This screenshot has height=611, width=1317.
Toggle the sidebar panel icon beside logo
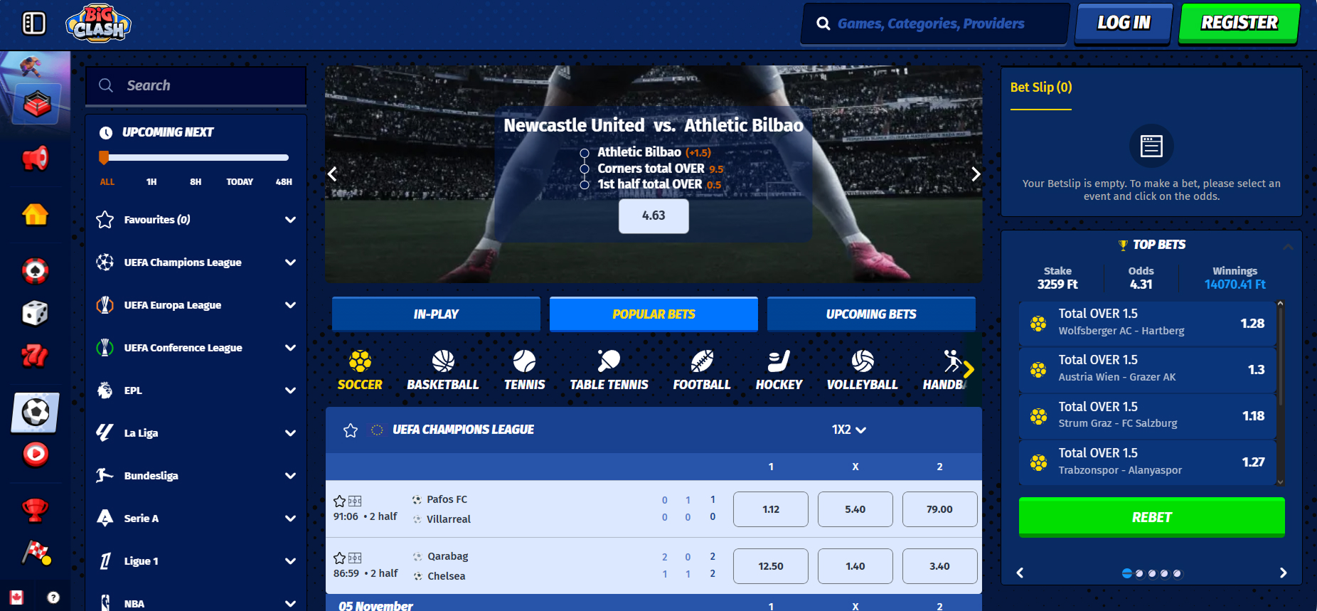pyautogui.click(x=34, y=23)
